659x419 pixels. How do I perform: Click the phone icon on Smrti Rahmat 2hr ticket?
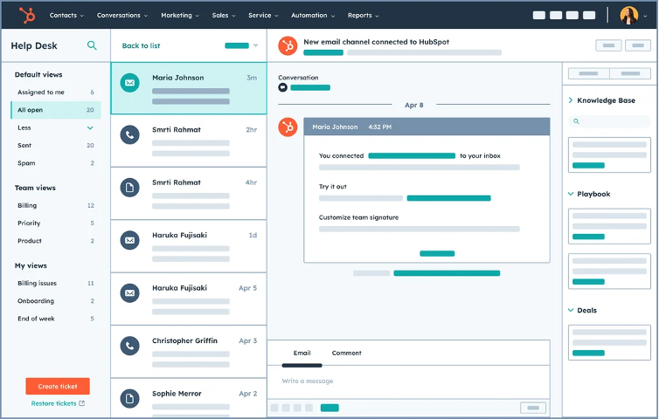click(x=130, y=134)
